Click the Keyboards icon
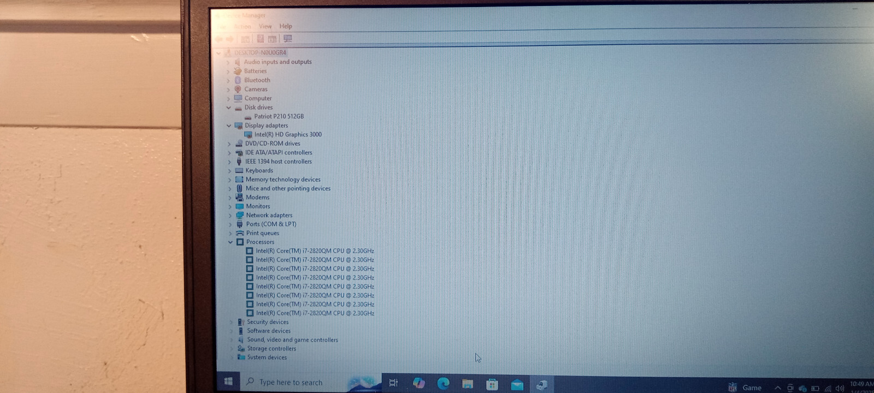Viewport: 874px width, 393px height. (239, 170)
